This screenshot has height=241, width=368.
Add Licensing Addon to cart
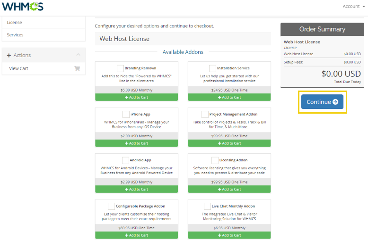pyautogui.click(x=229, y=189)
